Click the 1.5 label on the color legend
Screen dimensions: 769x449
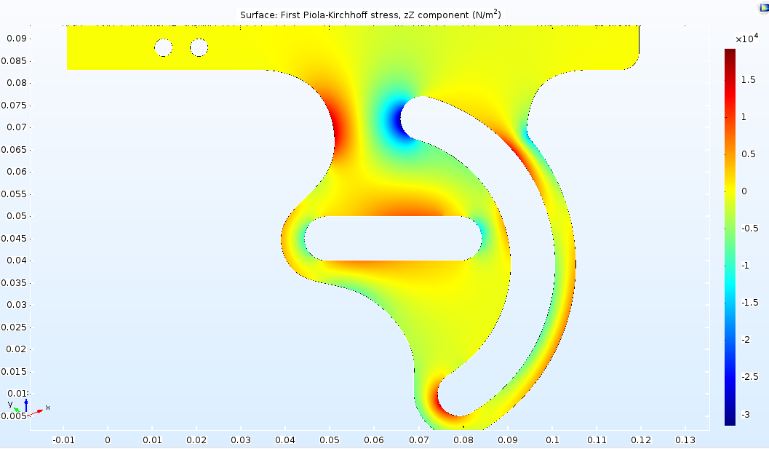click(749, 79)
